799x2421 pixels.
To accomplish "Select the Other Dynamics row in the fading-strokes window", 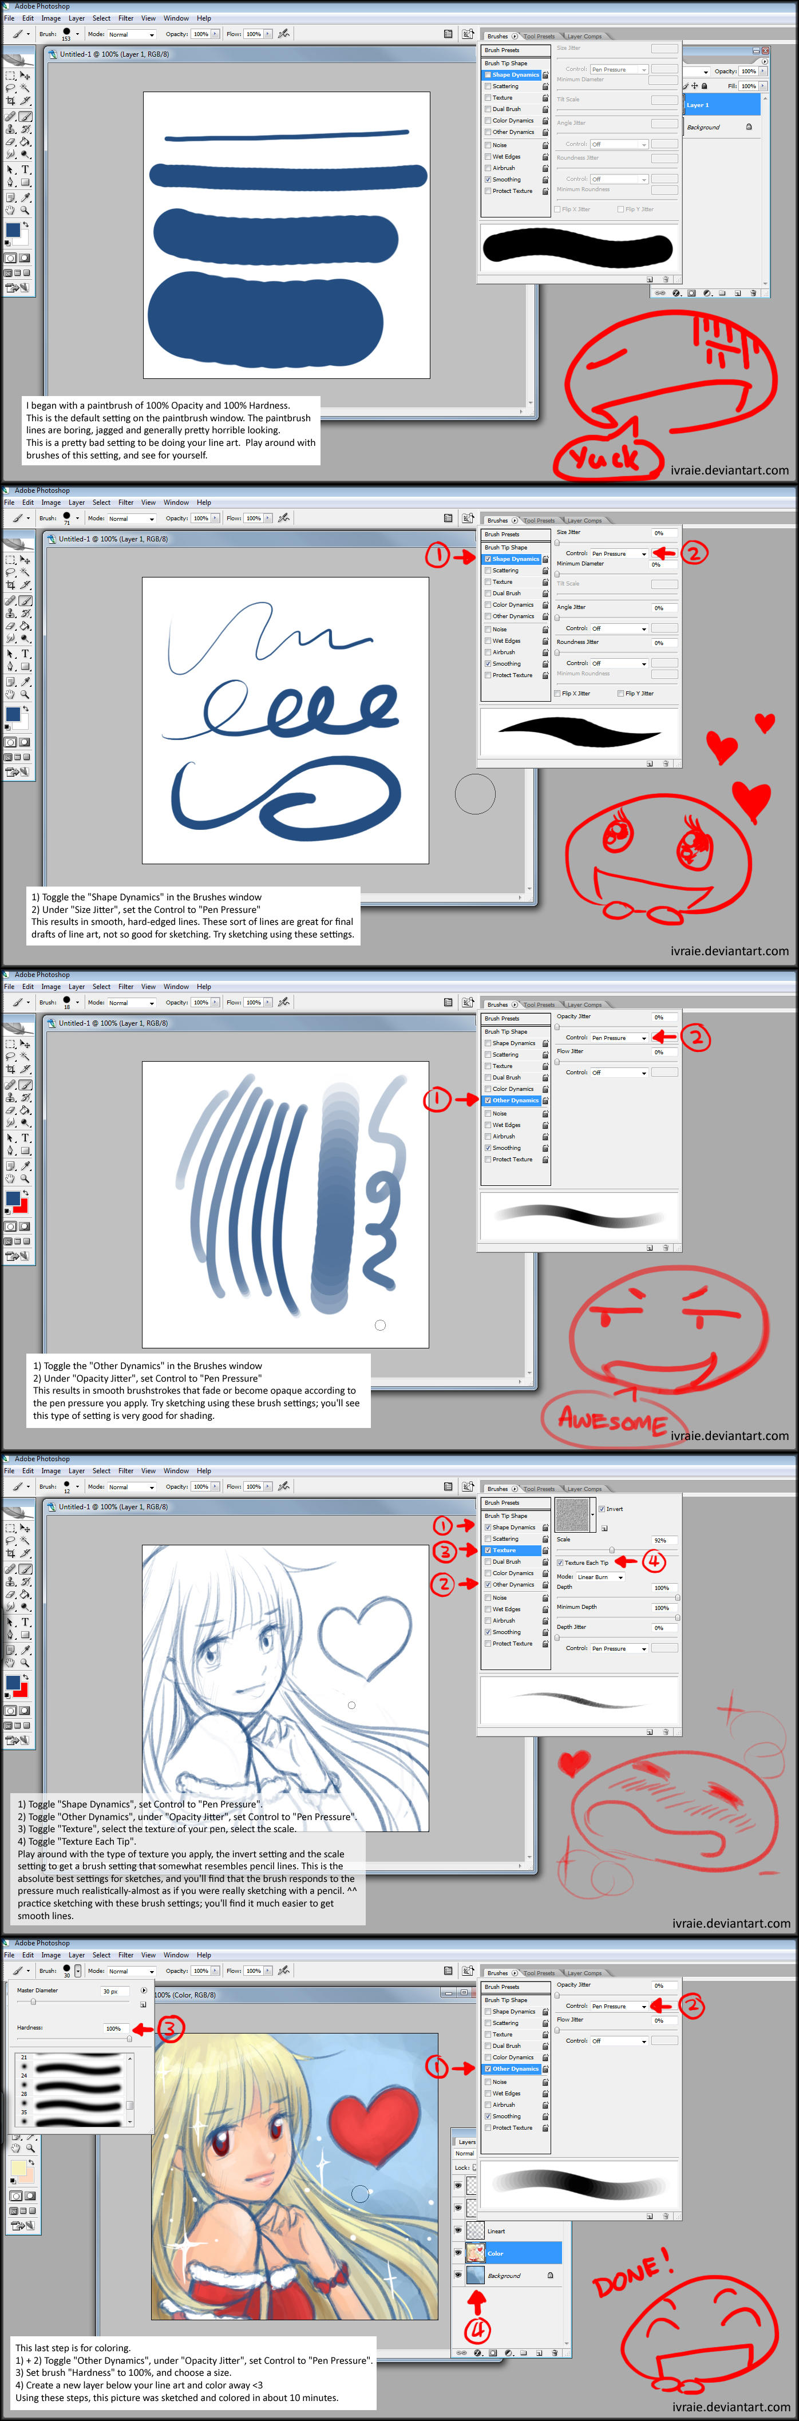I will pos(512,1101).
